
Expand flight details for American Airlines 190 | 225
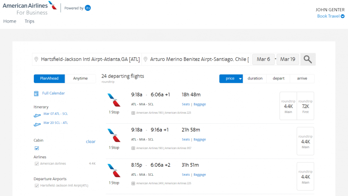[x=133, y=113]
